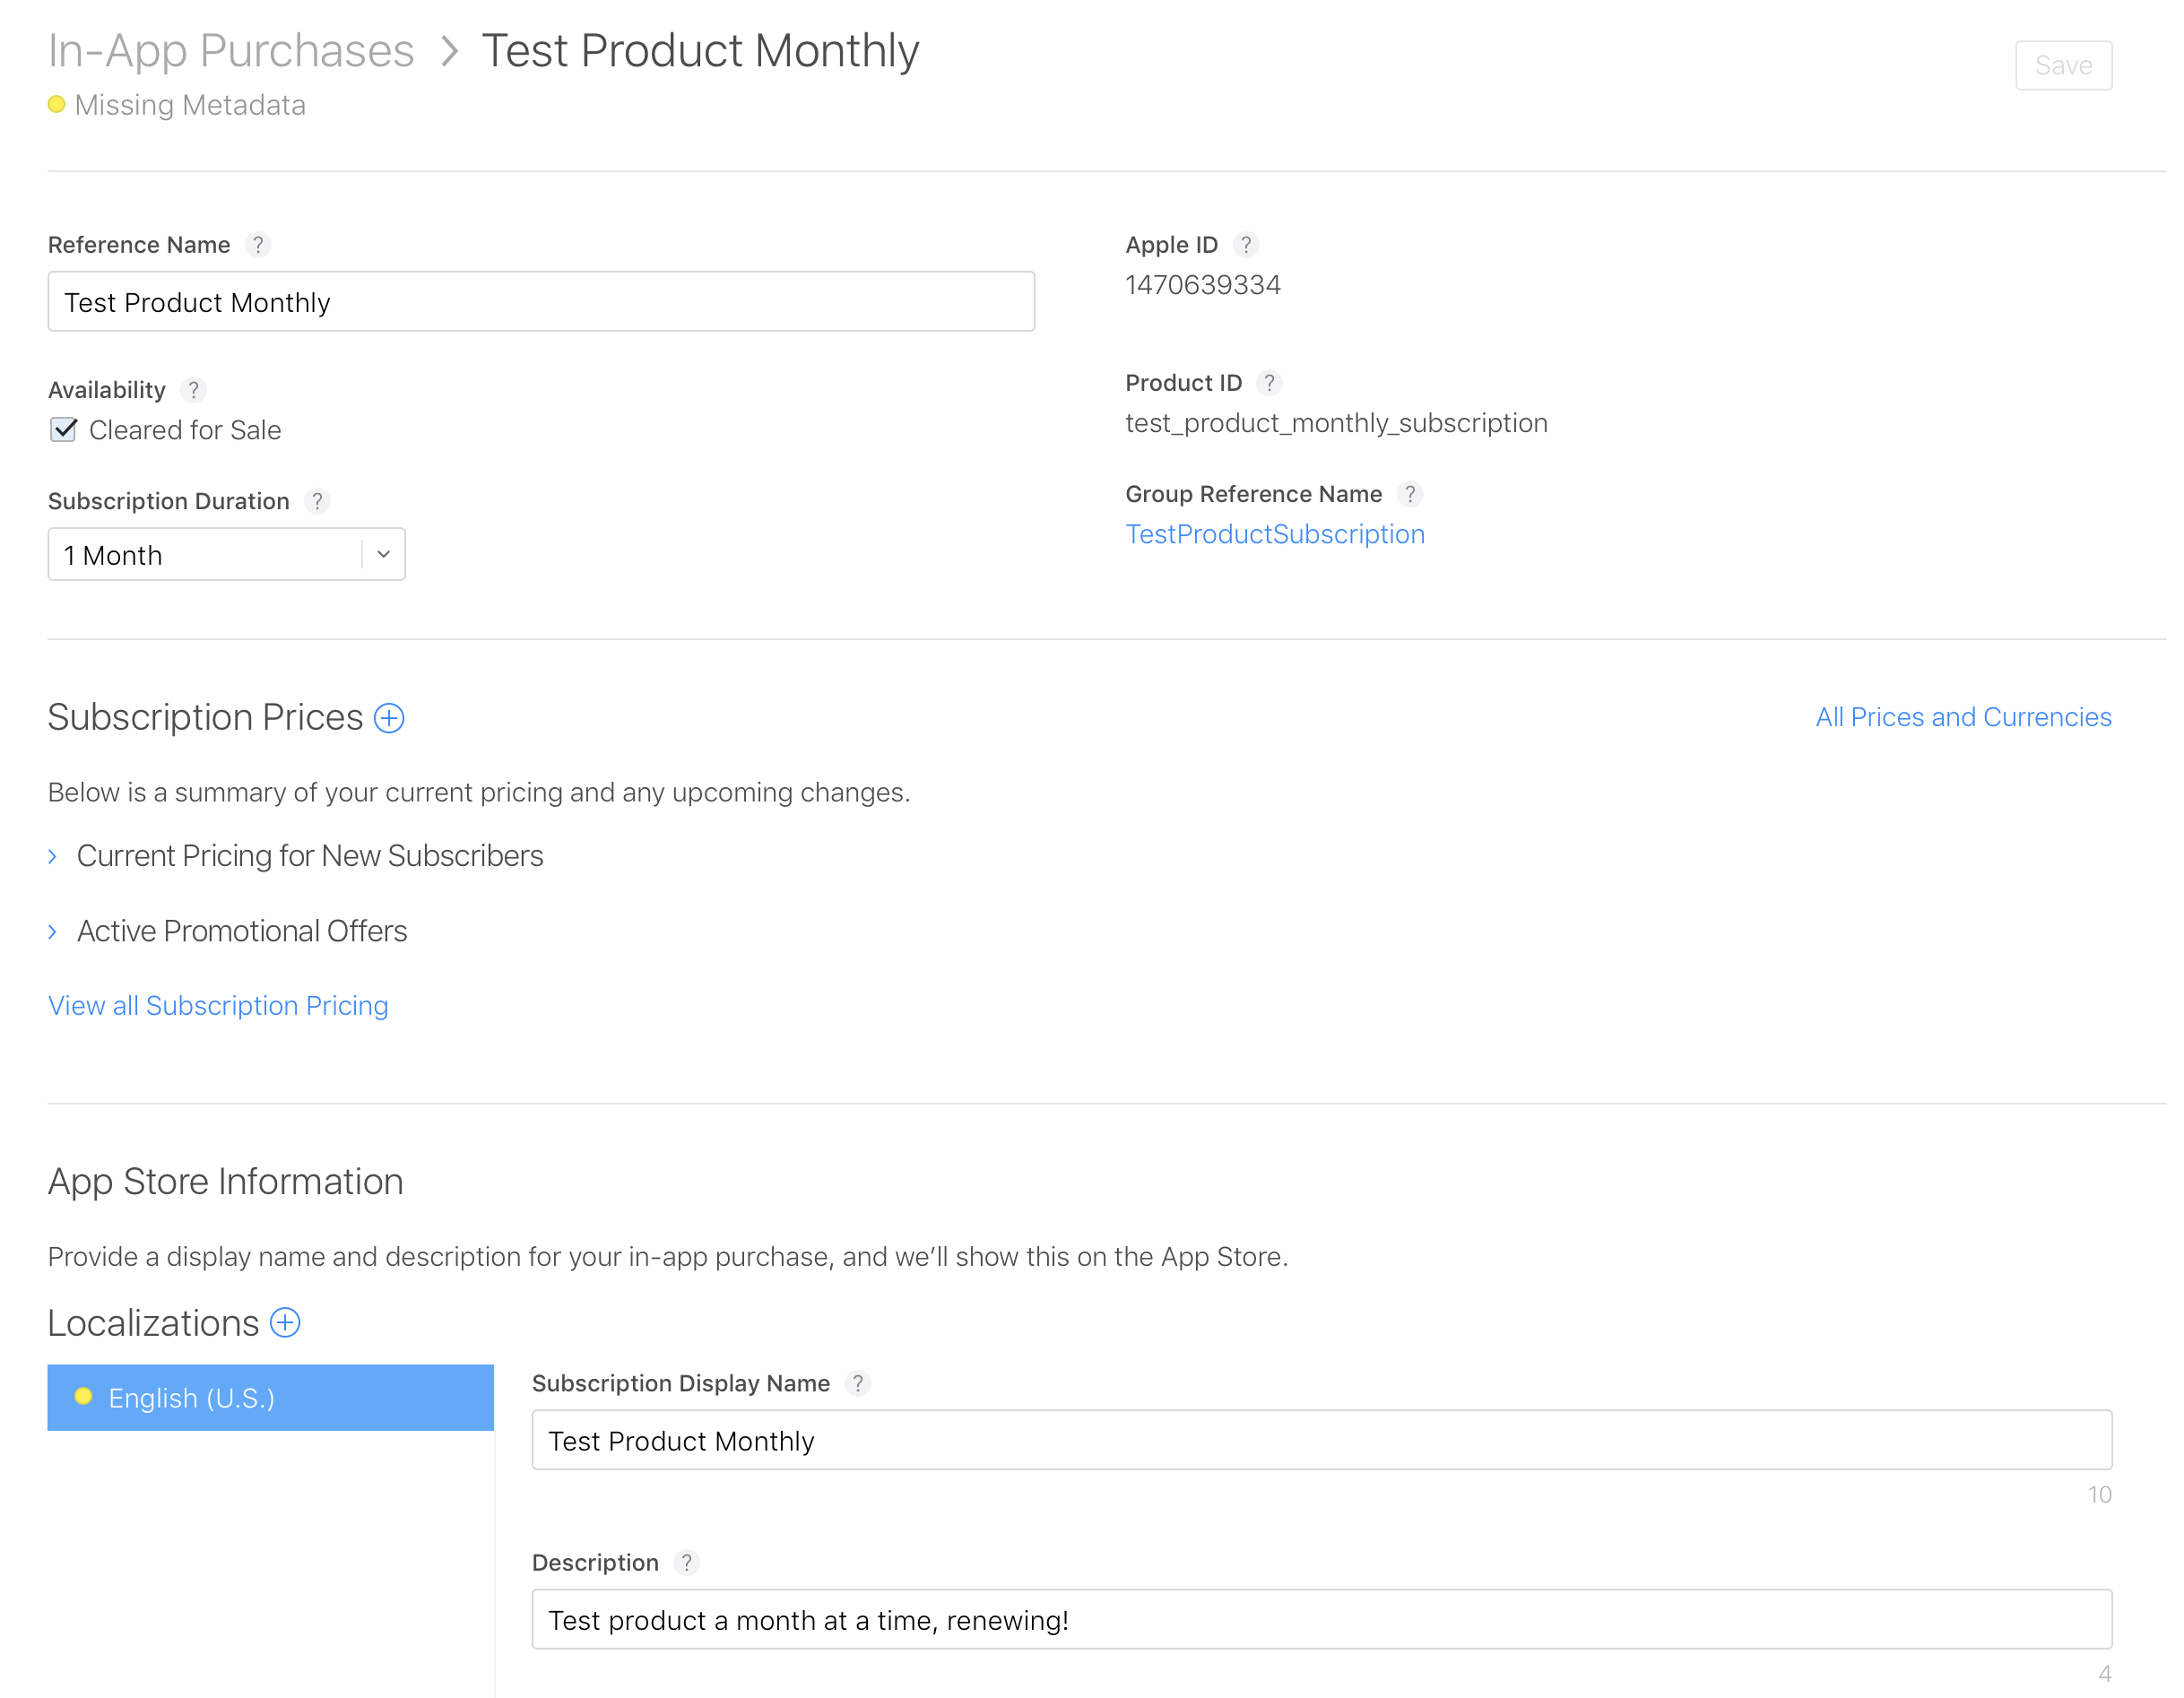This screenshot has height=1698, width=2184.
Task: Click the Subscription Duration help icon
Action: [317, 502]
